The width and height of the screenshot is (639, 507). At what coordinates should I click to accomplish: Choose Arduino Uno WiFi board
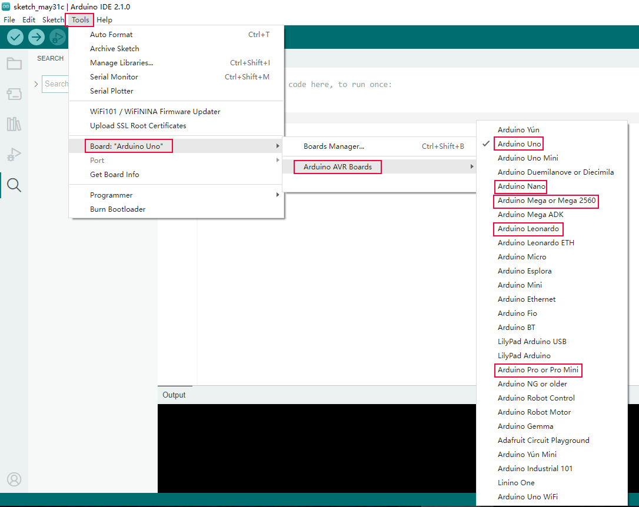click(552, 497)
